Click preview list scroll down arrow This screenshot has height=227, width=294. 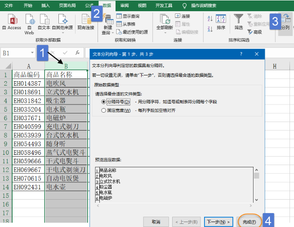click(257, 200)
